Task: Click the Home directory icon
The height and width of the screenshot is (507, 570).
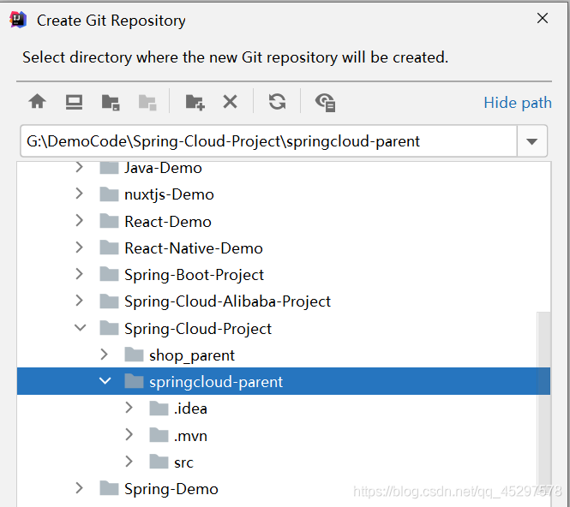Action: click(37, 102)
